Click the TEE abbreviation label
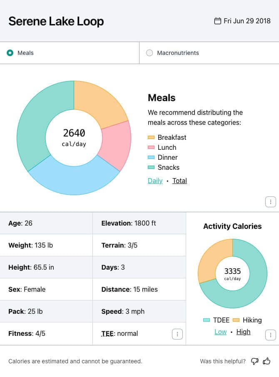This screenshot has width=279, height=377. pyautogui.click(x=108, y=333)
